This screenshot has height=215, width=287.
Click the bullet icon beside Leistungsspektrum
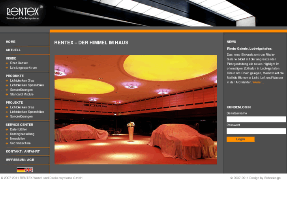point(7,68)
